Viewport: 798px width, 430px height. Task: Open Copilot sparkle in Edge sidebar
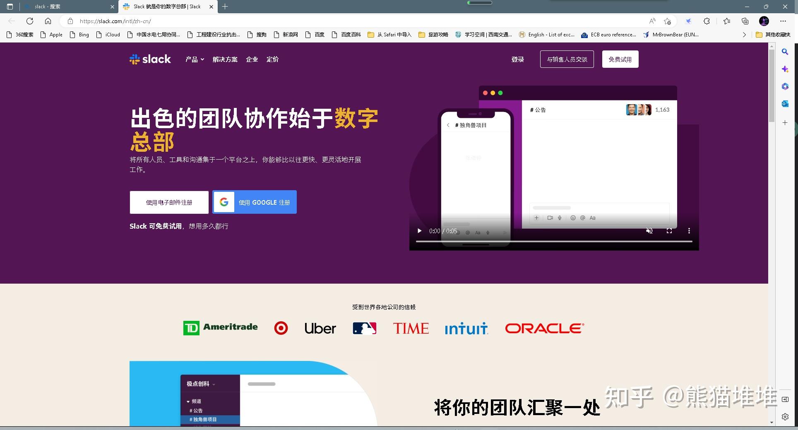coord(785,69)
